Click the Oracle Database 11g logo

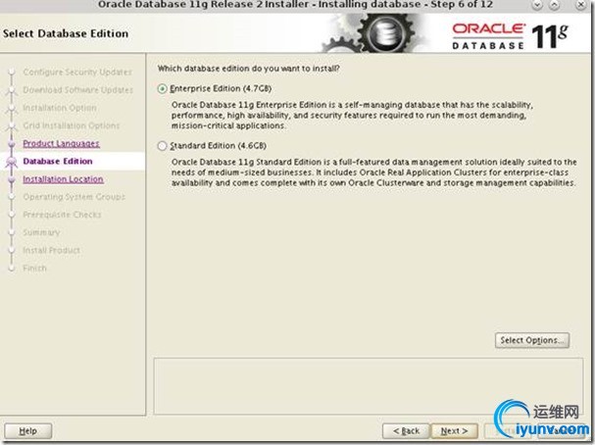click(x=510, y=36)
